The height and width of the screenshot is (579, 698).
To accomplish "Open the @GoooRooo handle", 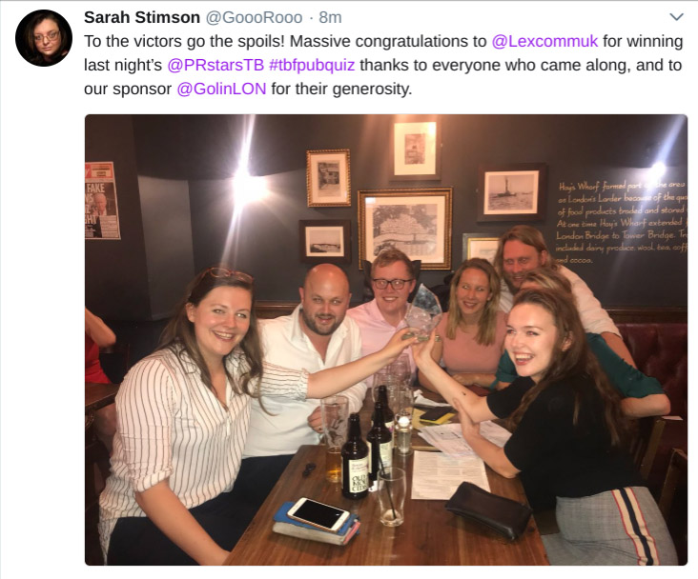I will point(254,17).
